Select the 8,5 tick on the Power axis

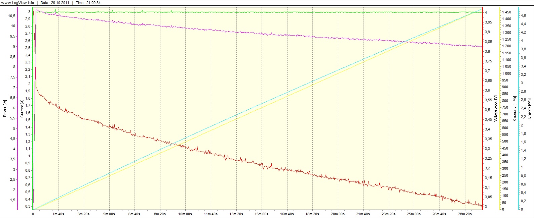click(x=12, y=57)
